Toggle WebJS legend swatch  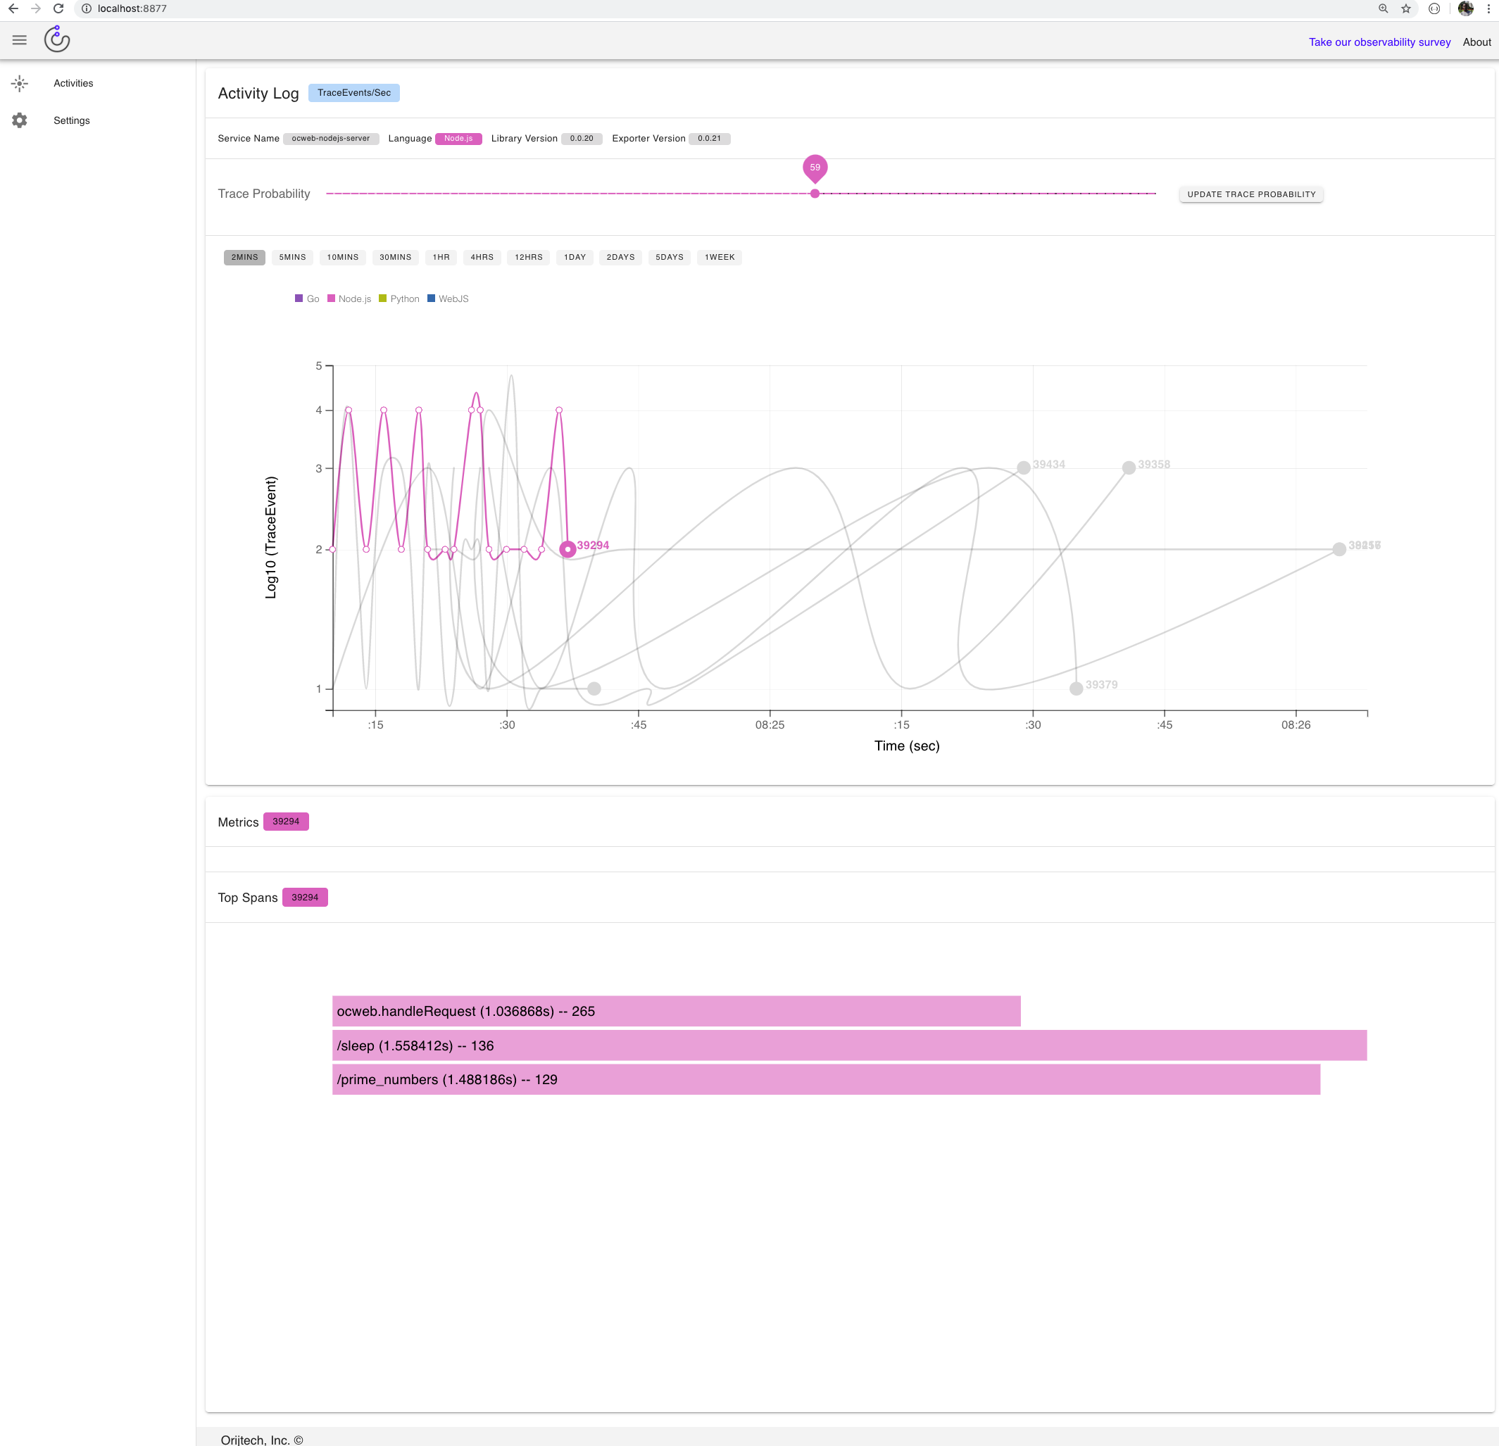[x=432, y=298]
